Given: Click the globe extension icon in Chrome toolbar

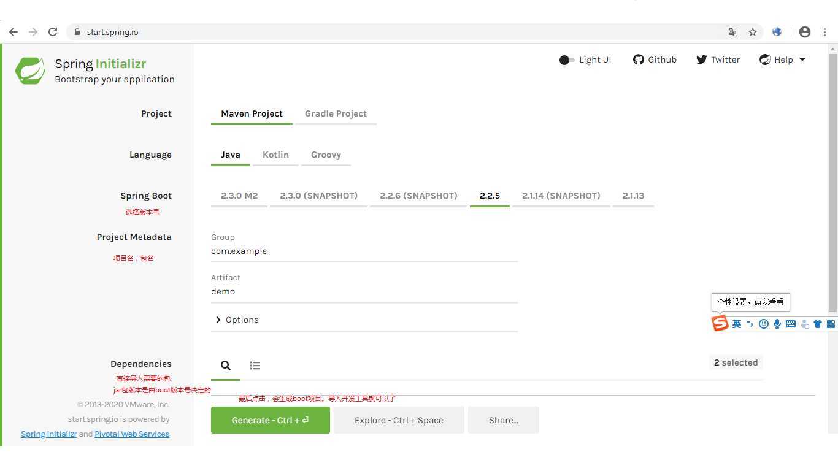Looking at the screenshot, I should tap(777, 32).
